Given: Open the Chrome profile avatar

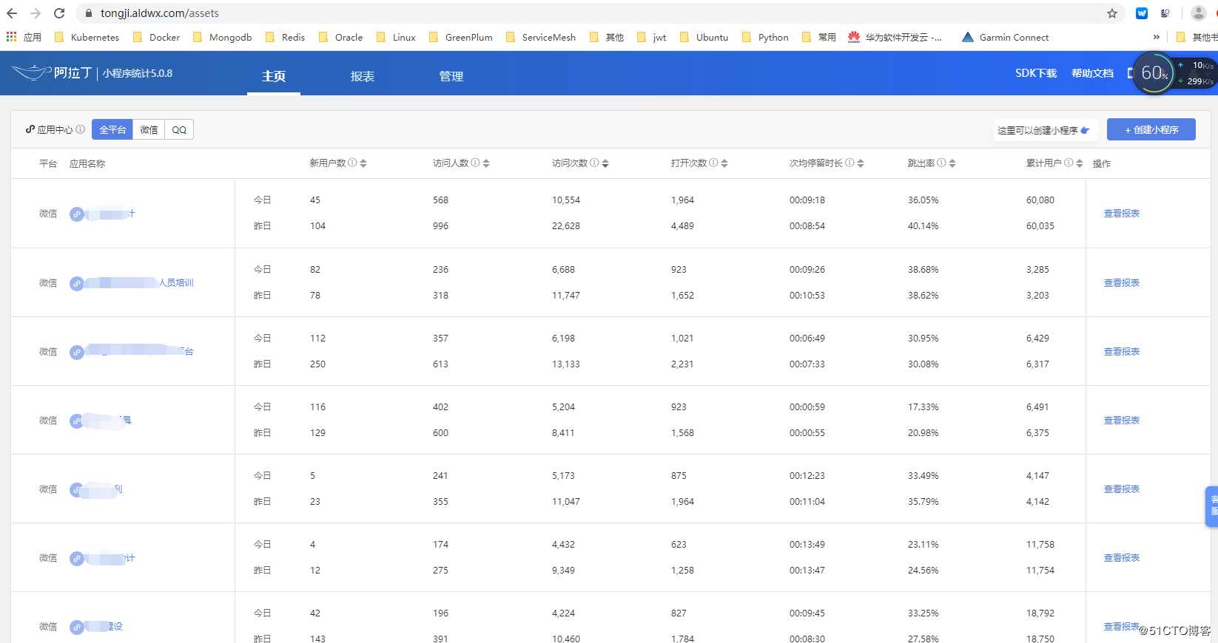Looking at the screenshot, I should click(1199, 13).
